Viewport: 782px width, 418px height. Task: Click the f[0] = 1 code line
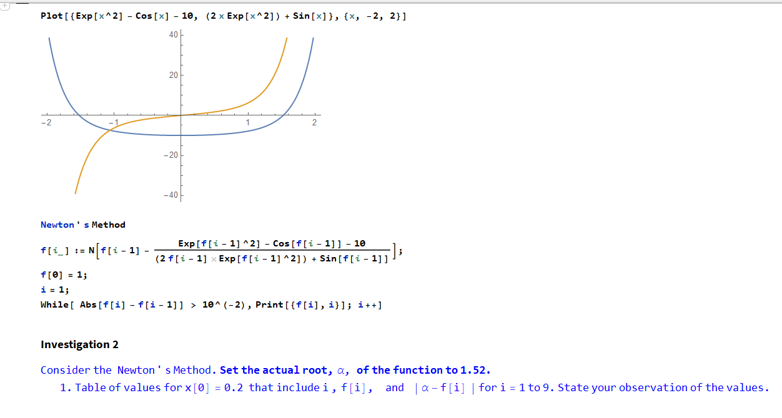[x=62, y=274]
